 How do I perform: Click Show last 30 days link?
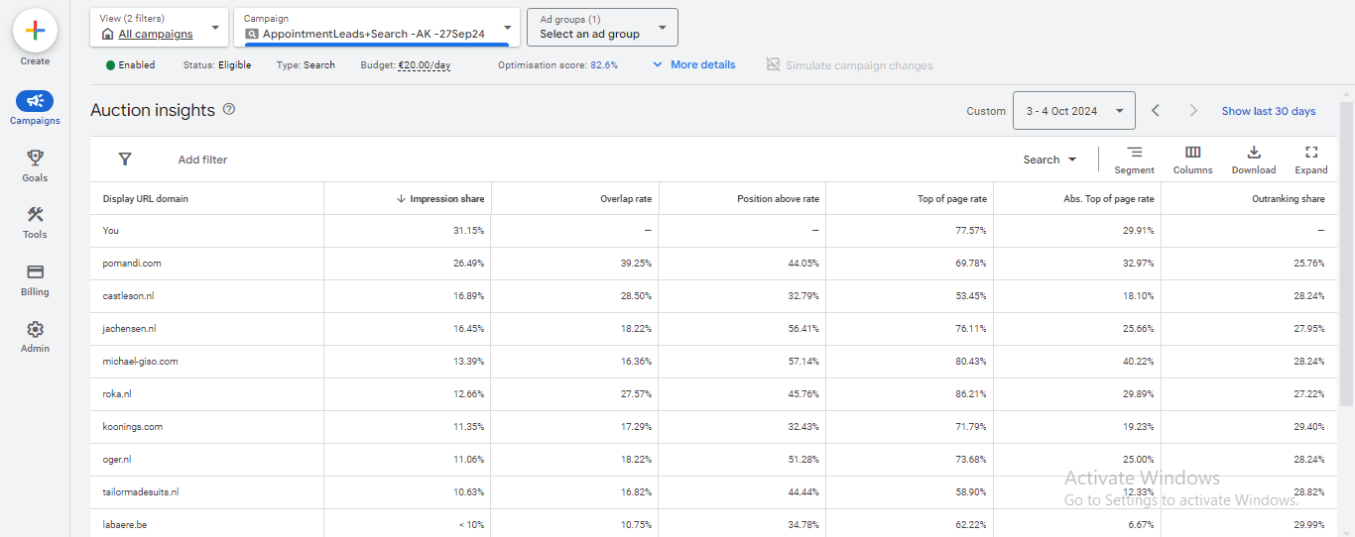coord(1268,111)
